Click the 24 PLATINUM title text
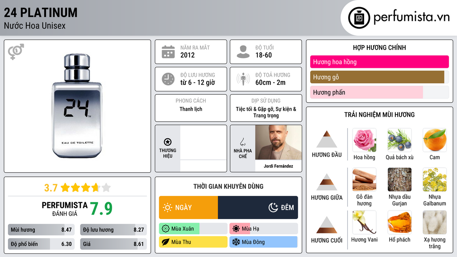457x257 pixels. [x=41, y=12]
